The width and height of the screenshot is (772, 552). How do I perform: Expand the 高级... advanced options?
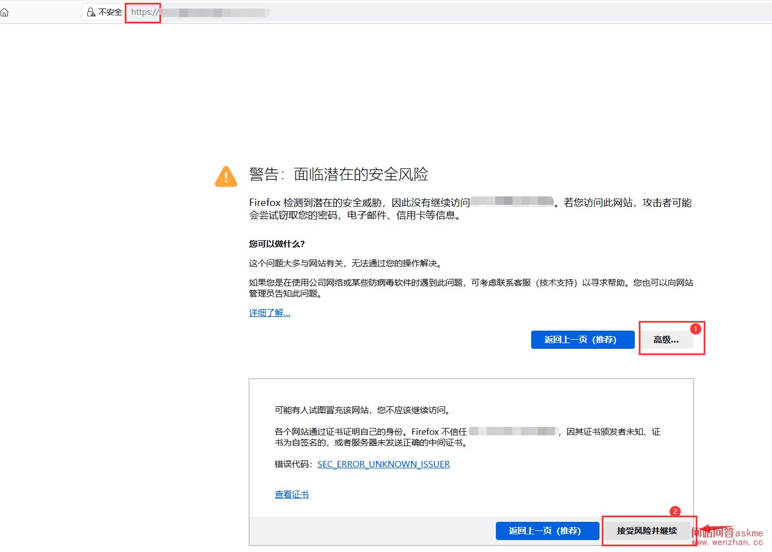click(x=666, y=340)
